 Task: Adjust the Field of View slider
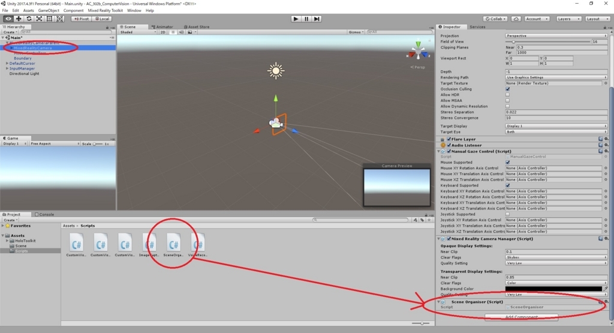tap(547, 41)
